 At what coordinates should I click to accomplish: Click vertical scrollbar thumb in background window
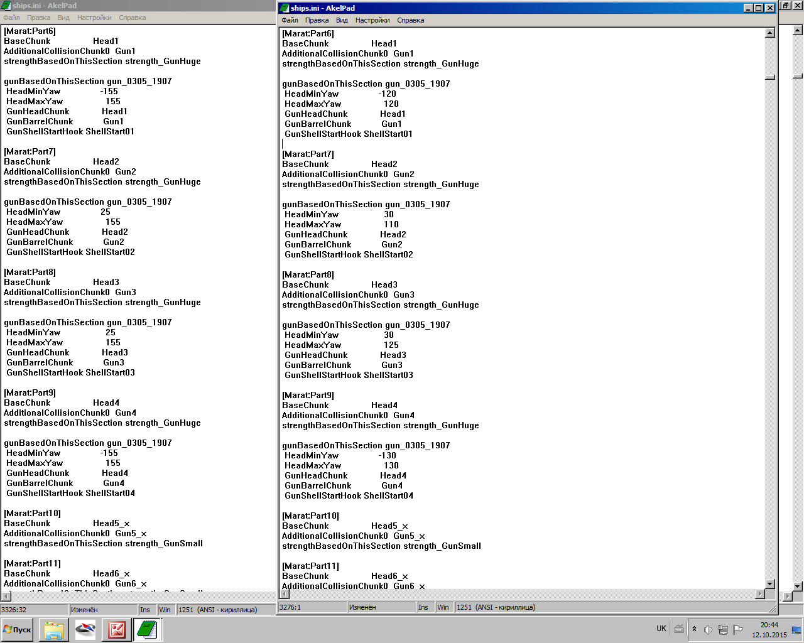tap(798, 77)
